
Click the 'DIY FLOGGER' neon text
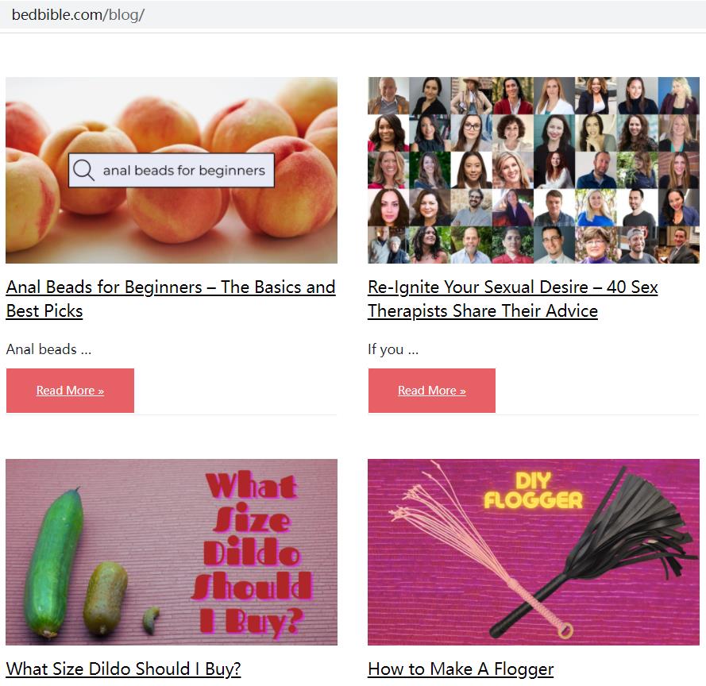(x=534, y=491)
